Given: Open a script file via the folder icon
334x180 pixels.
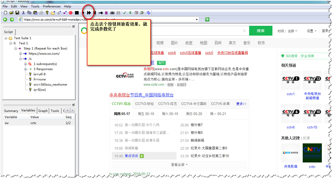Looking at the screenshot, I should tap(11, 13).
